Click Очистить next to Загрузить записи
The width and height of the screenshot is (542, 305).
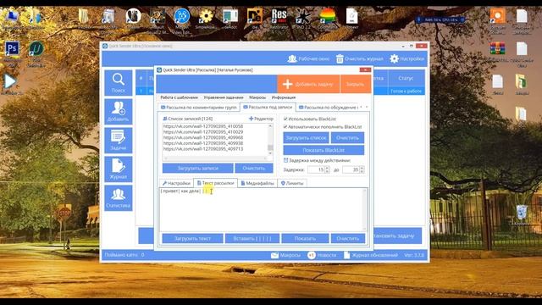coord(254,169)
